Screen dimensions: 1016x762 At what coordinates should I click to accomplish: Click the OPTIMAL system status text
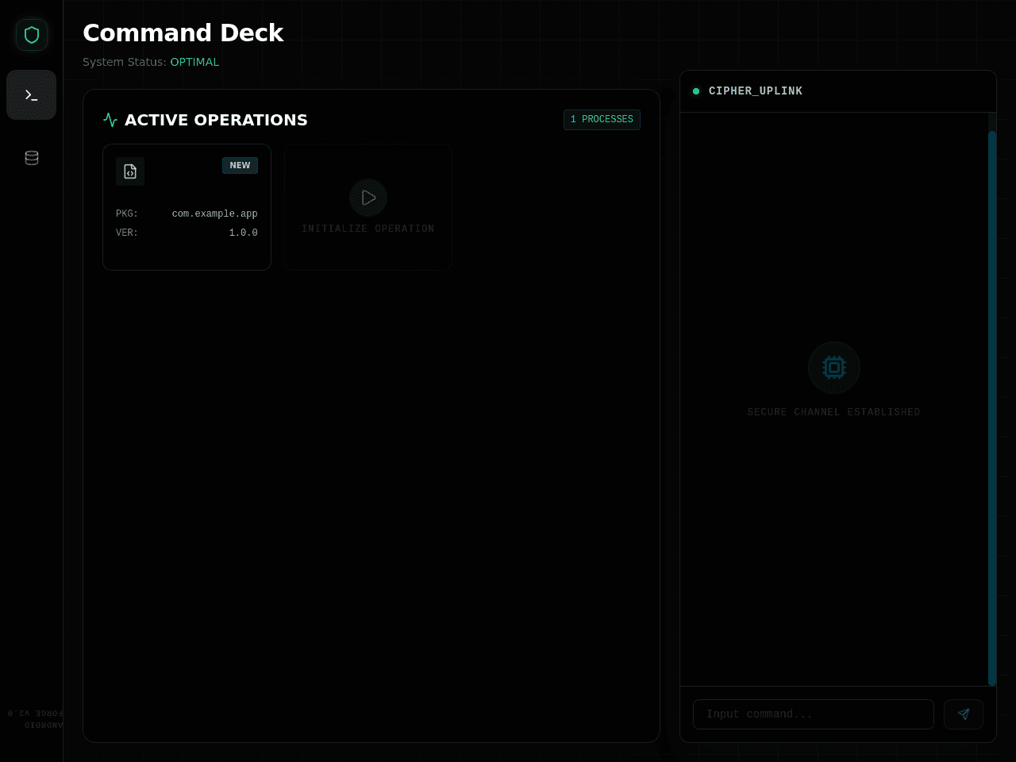[194, 62]
